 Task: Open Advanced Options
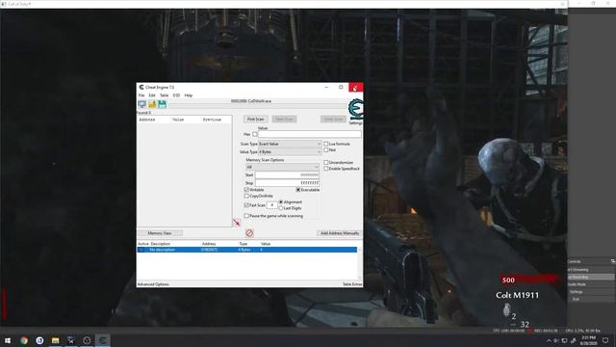pyautogui.click(x=153, y=284)
